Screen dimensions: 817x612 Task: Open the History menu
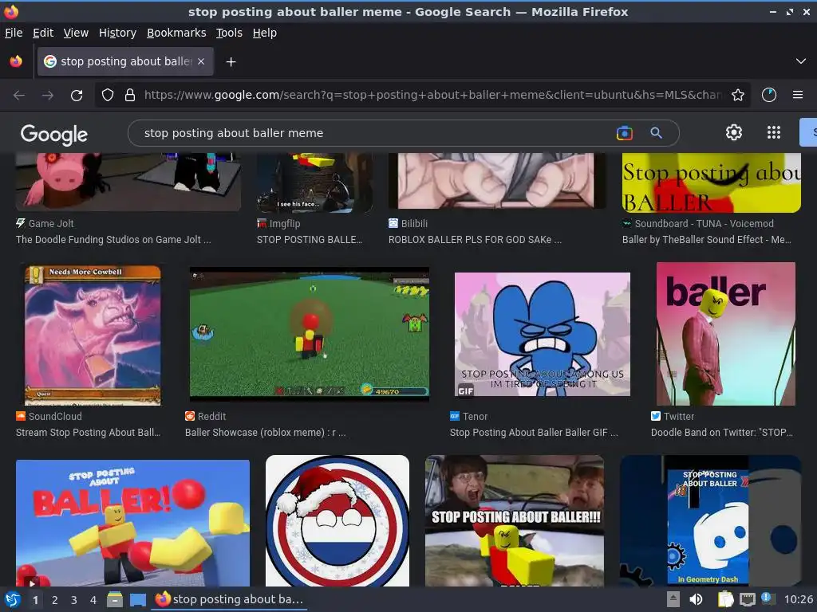[117, 33]
